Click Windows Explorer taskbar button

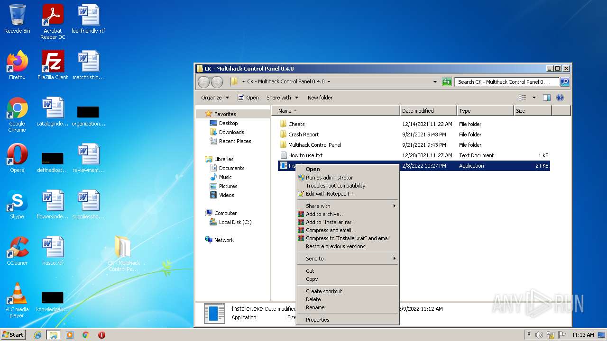pyautogui.click(x=53, y=335)
